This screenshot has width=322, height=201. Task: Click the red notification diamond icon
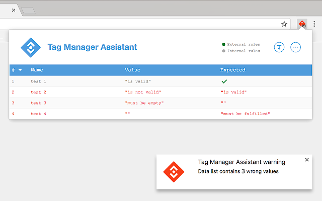[174, 172]
